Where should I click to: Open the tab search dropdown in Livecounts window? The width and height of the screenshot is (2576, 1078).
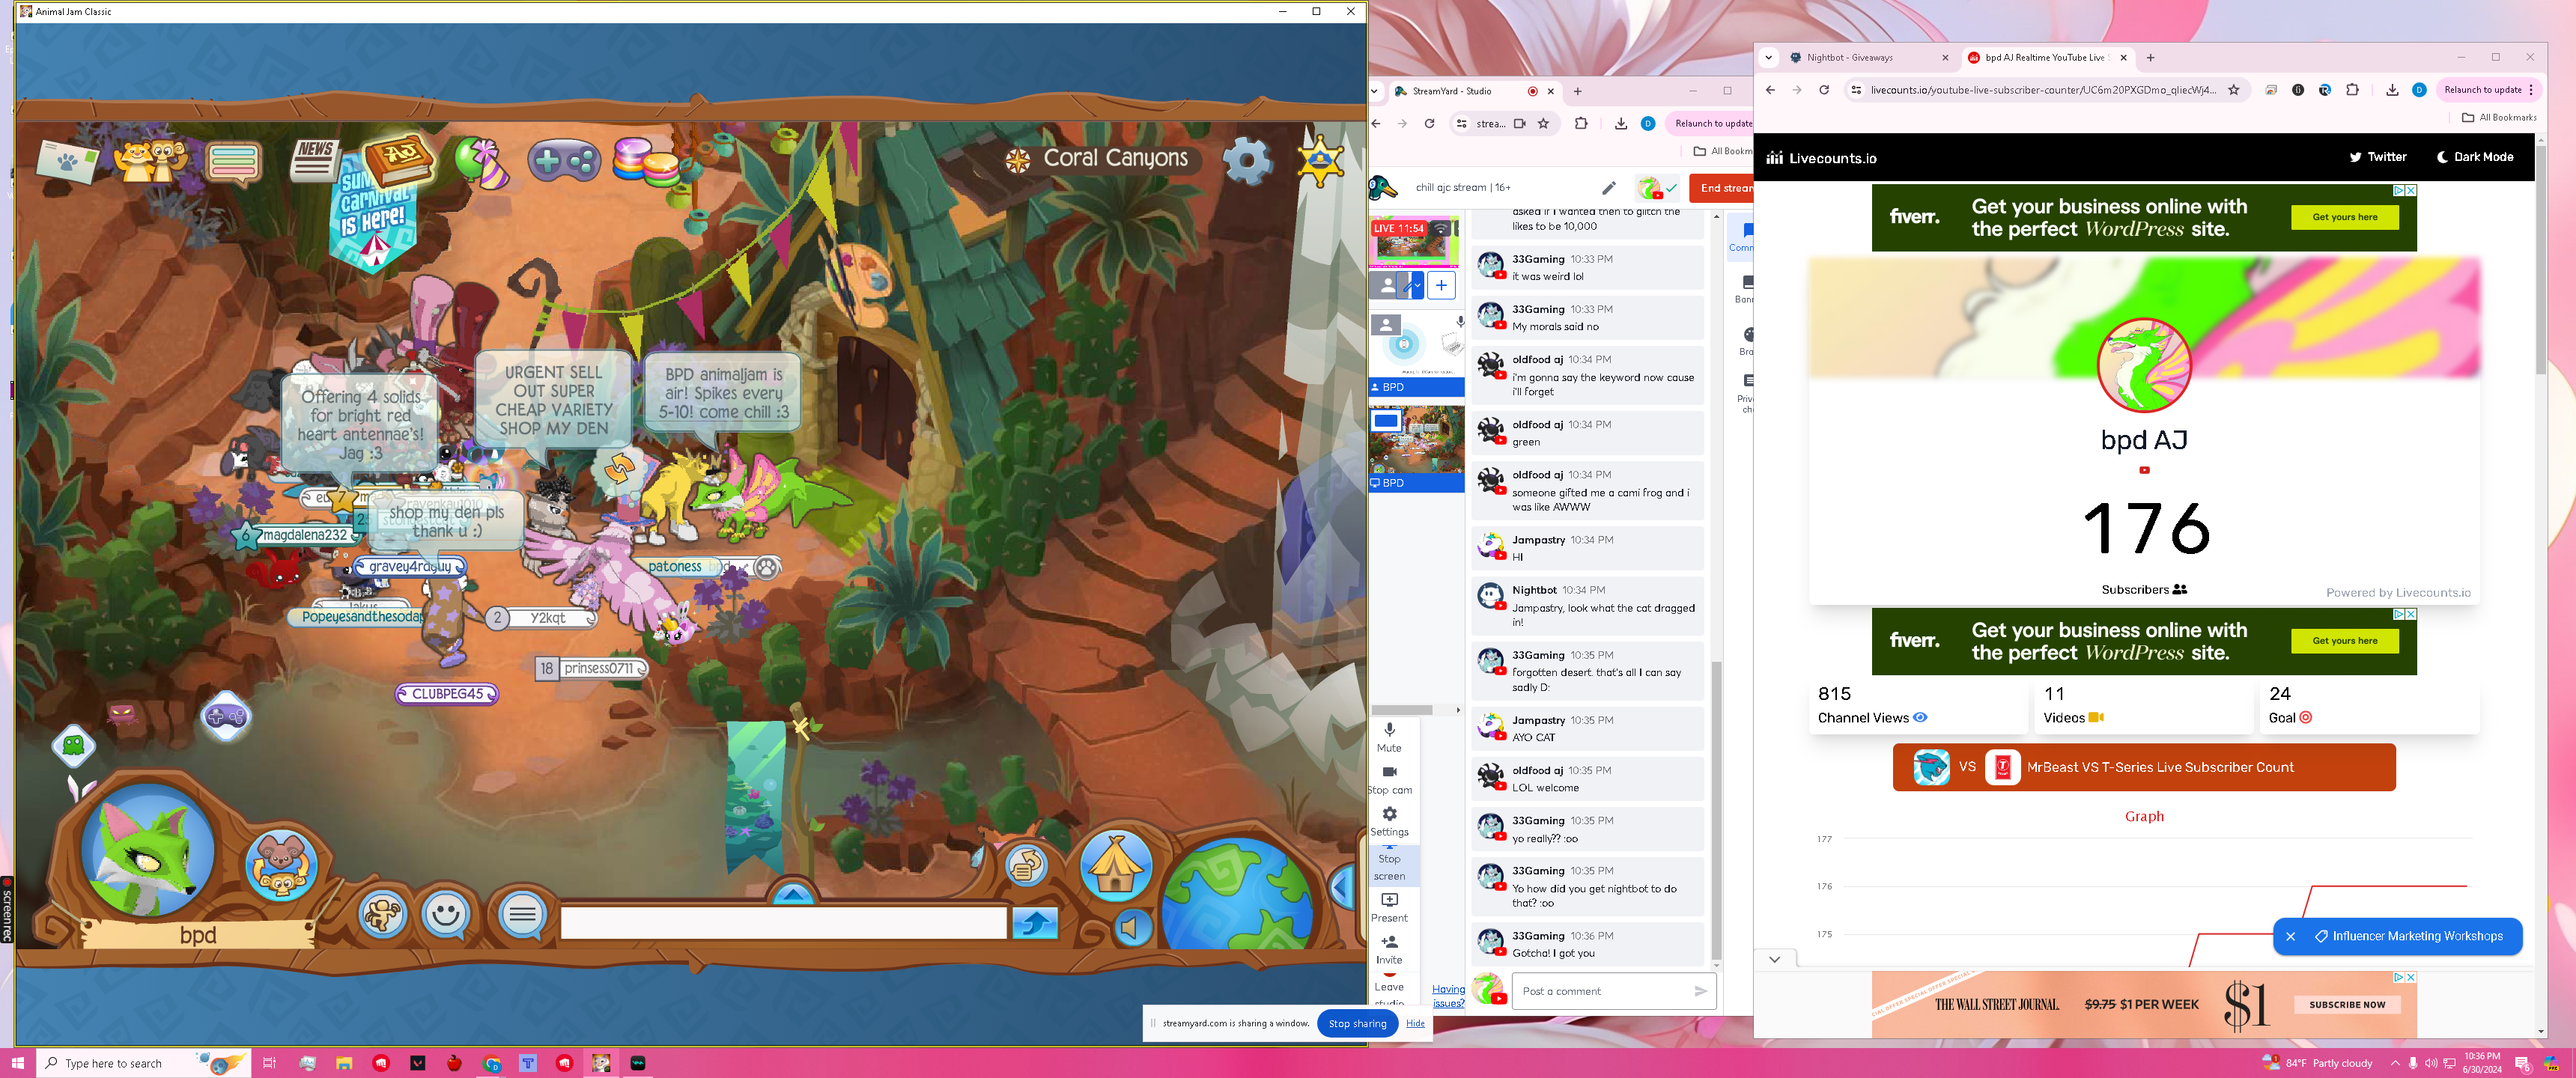click(x=1768, y=58)
